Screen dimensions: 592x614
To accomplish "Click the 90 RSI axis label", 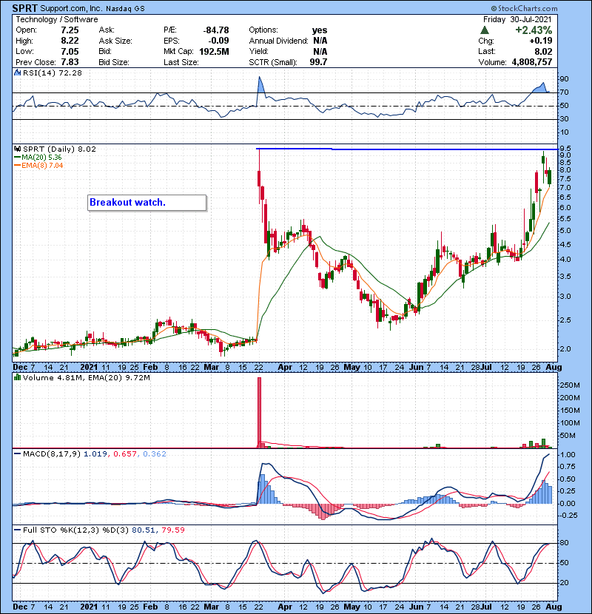I will tap(564, 79).
